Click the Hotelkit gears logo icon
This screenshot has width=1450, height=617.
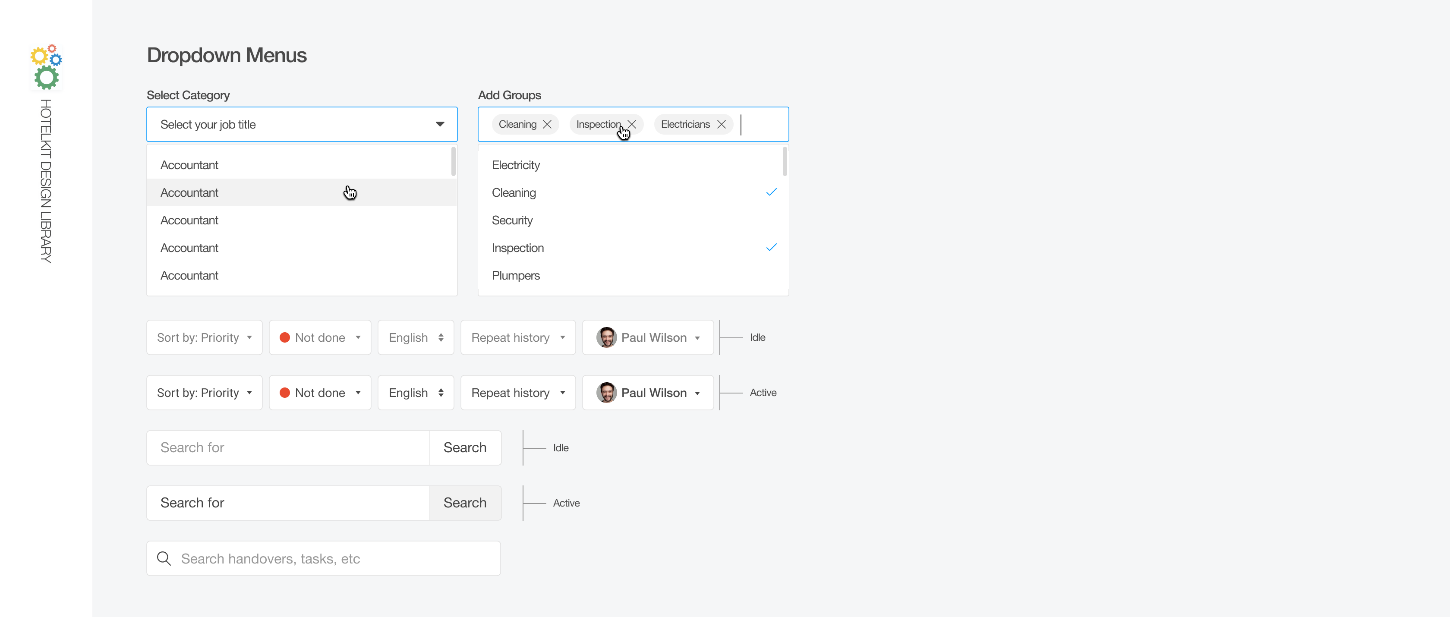tap(46, 67)
